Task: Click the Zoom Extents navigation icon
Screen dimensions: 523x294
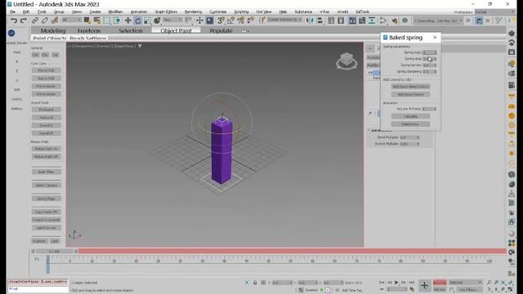Action: (503, 283)
